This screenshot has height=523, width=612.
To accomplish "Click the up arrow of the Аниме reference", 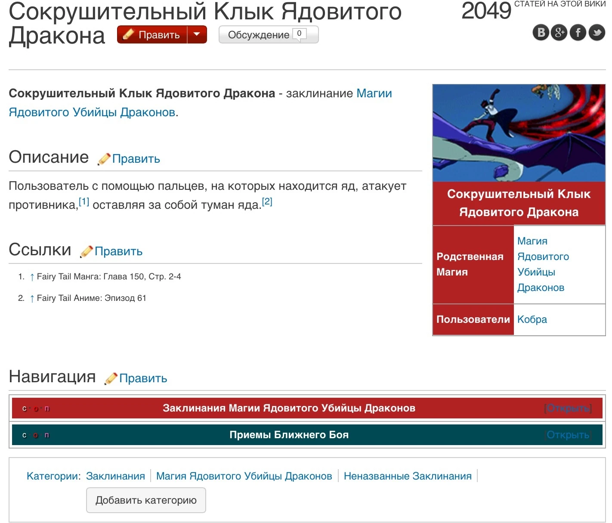I will click(x=32, y=298).
